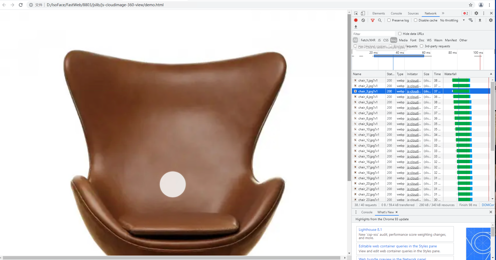This screenshot has height=260, width=496.
Task: Sort requests by Initiator column
Action: tap(414, 74)
